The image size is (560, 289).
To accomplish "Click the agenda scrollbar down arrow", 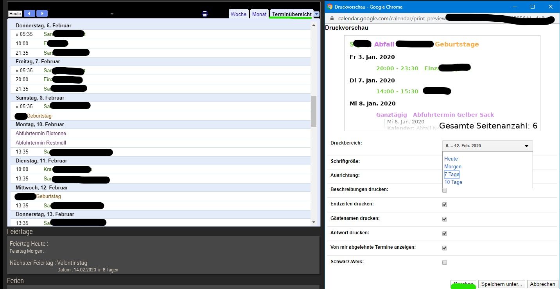I will pyautogui.click(x=314, y=222).
